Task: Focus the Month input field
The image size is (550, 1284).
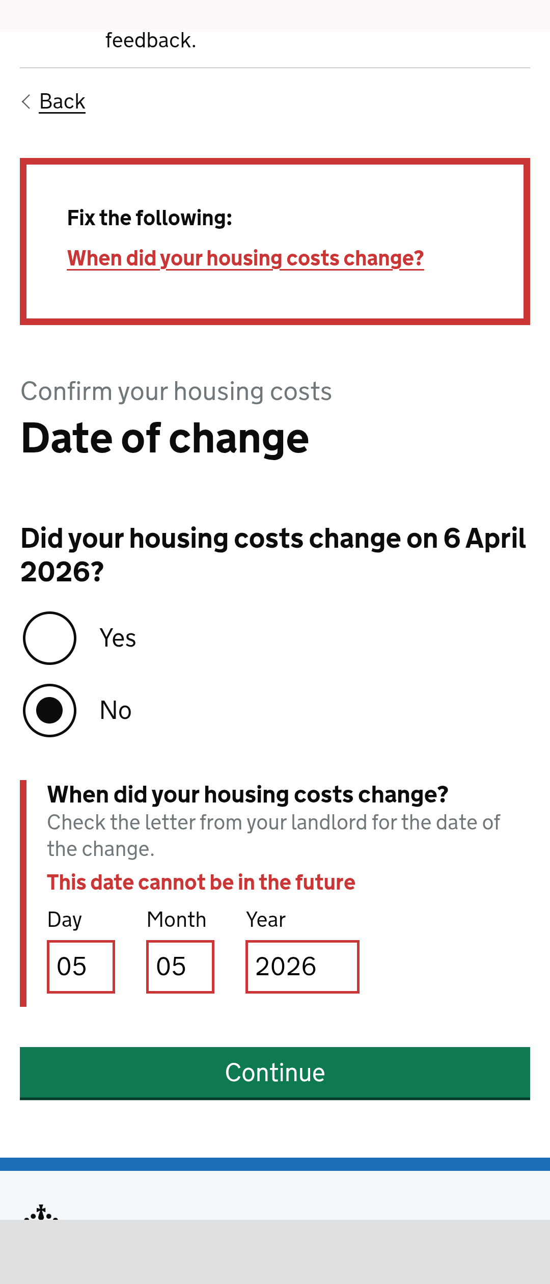Action: click(180, 967)
